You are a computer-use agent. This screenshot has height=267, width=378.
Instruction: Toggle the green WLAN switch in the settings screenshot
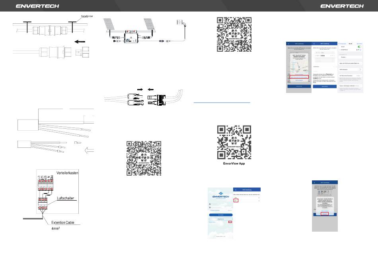point(359,47)
